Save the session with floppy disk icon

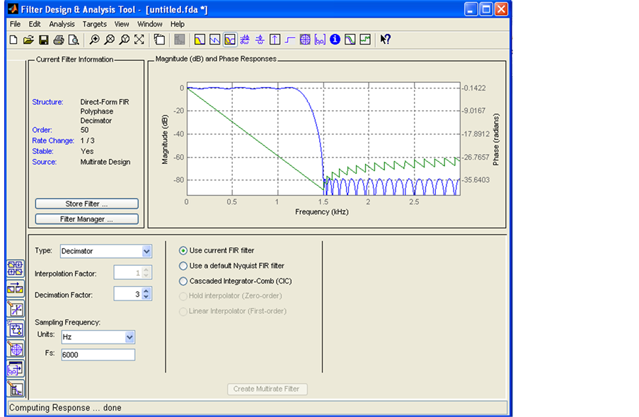coord(44,40)
